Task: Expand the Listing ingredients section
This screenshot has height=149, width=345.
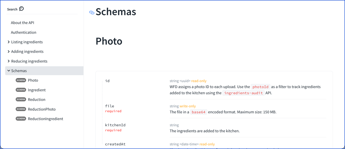Action: 9,42
